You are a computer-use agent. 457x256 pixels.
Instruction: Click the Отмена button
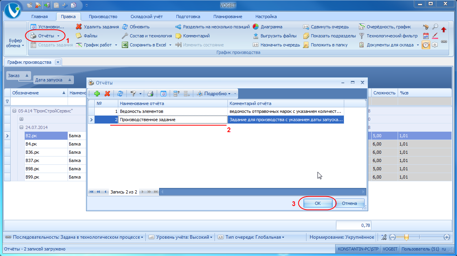click(x=349, y=203)
